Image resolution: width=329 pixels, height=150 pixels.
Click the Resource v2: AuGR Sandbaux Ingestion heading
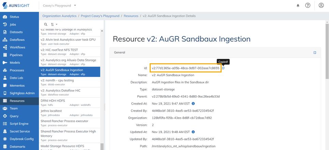182,39
